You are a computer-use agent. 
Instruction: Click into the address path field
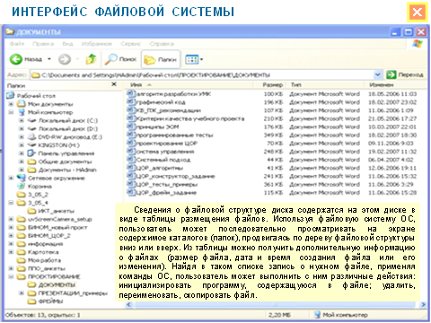202,74
